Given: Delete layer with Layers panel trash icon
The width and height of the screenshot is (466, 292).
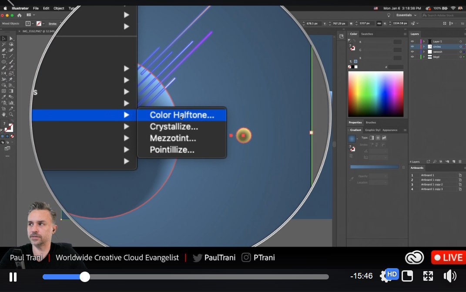Looking at the screenshot, I should (460, 161).
